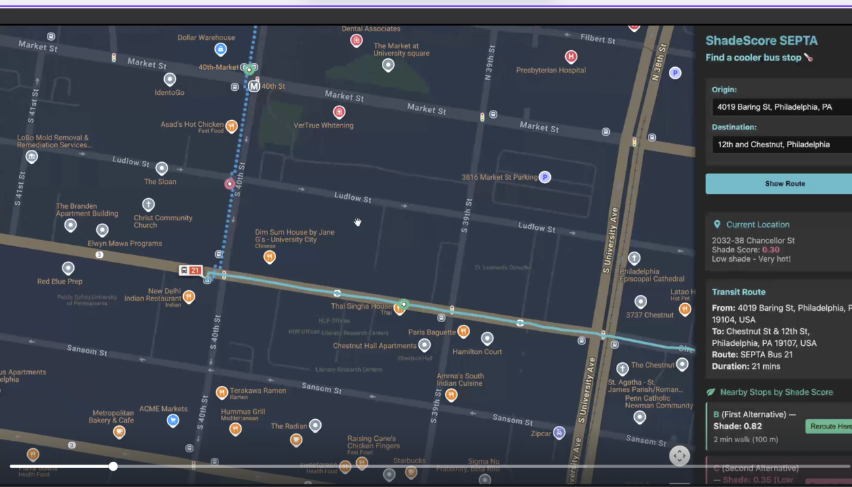
Task: Open the Zipcar marker
Action: 558,432
